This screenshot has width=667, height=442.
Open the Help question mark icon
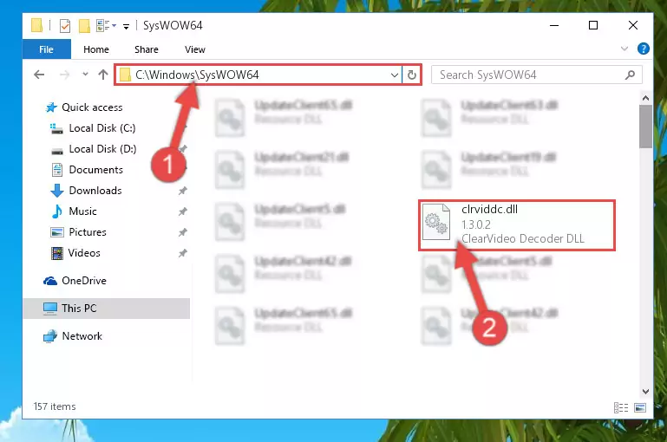(644, 49)
